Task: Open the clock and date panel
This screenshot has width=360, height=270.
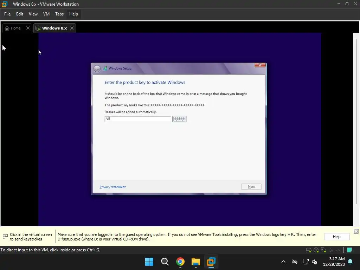Action: (x=334, y=262)
